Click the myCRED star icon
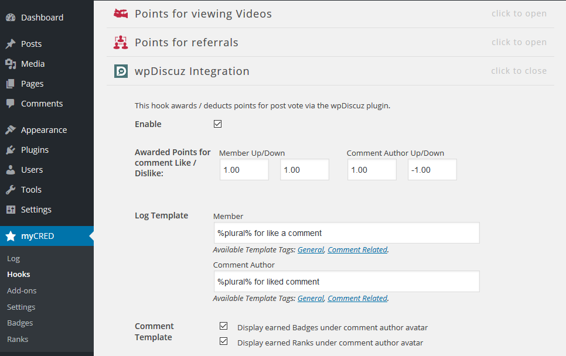Image resolution: width=566 pixels, height=356 pixels. pyautogui.click(x=11, y=237)
